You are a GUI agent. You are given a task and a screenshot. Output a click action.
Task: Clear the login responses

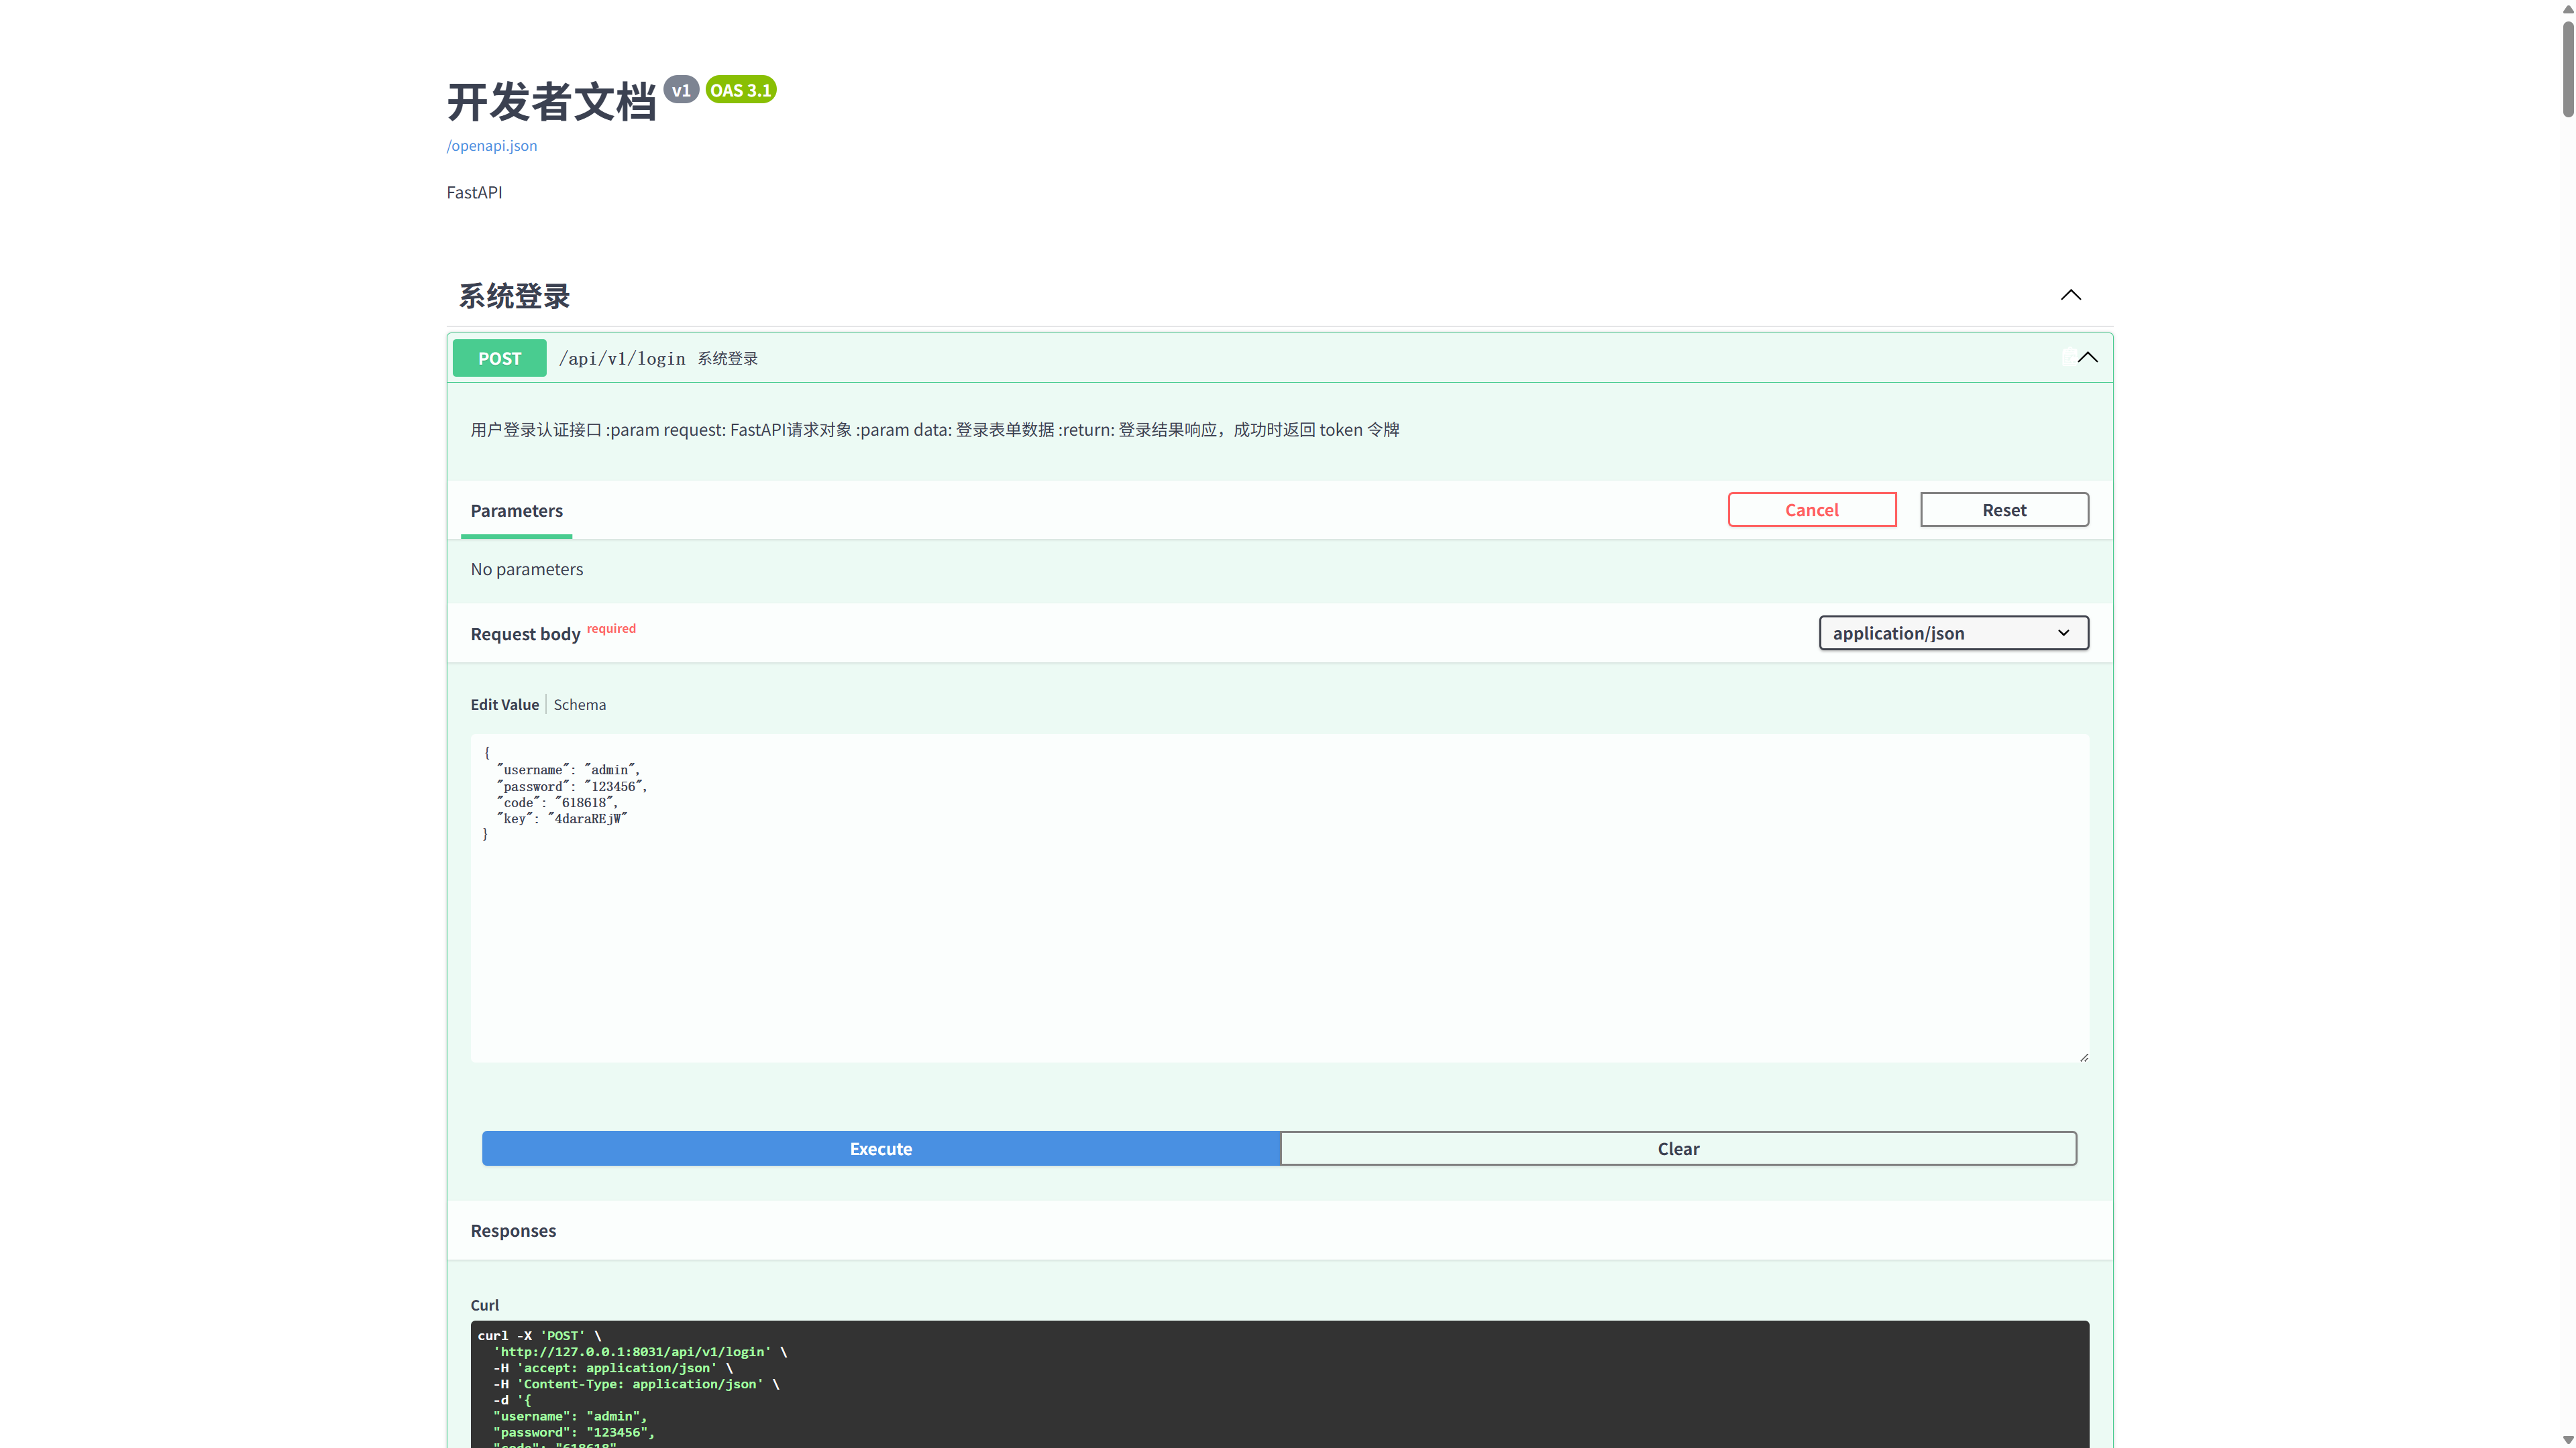1678,1148
